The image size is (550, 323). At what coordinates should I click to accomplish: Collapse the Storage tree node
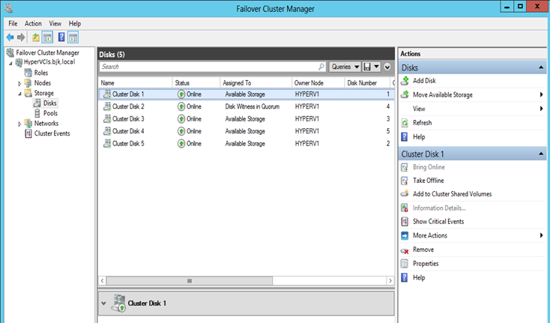click(x=19, y=94)
